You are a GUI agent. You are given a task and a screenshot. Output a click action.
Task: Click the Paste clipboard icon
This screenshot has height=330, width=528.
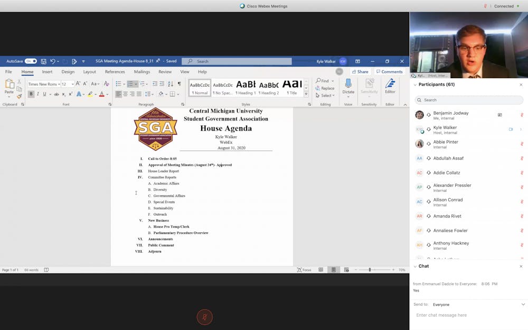point(9,84)
